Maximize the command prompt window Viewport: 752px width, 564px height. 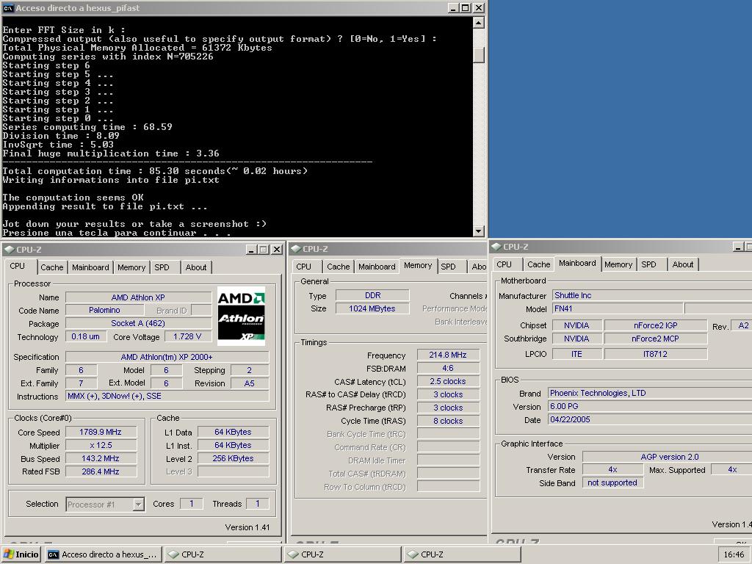point(465,8)
